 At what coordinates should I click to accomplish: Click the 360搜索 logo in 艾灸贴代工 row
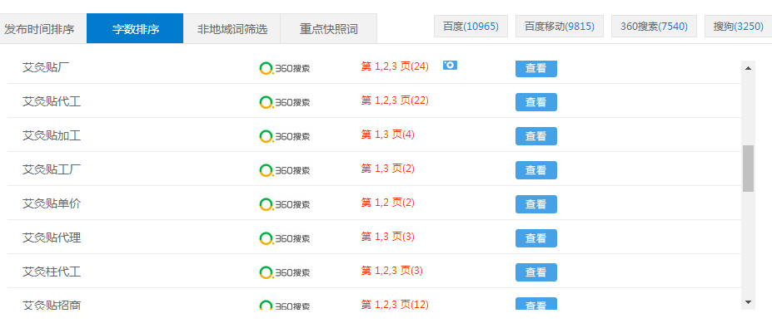coord(285,102)
